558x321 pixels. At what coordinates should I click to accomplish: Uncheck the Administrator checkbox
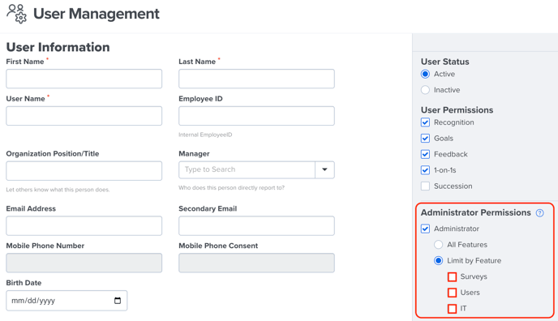pyautogui.click(x=425, y=229)
